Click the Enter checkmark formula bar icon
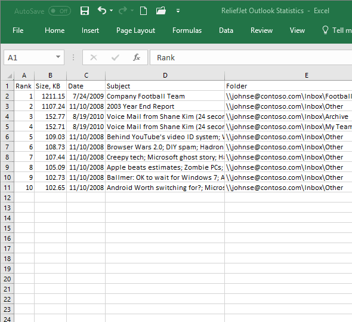The height and width of the screenshot is (322, 352). (115, 57)
